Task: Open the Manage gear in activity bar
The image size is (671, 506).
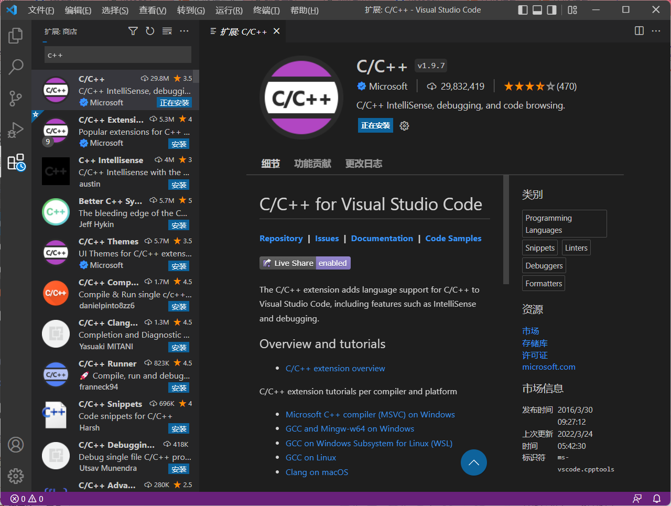Action: coord(16,476)
